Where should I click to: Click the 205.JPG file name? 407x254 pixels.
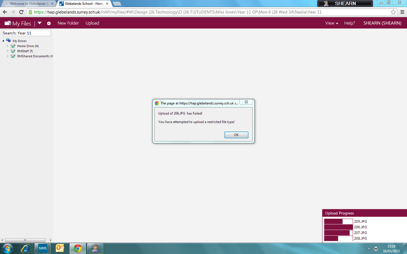click(x=361, y=221)
